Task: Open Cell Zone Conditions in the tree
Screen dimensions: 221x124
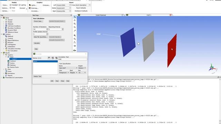Action: click(x=14, y=26)
